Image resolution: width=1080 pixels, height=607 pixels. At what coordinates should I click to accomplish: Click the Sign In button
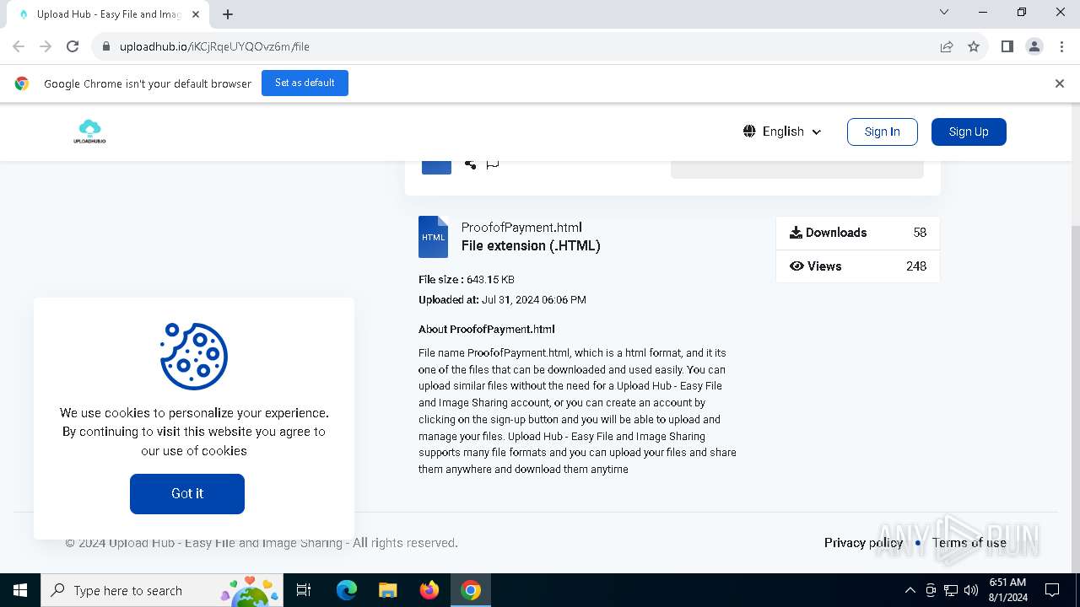(883, 132)
